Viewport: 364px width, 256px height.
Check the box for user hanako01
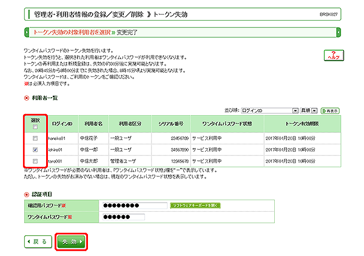pos(35,138)
